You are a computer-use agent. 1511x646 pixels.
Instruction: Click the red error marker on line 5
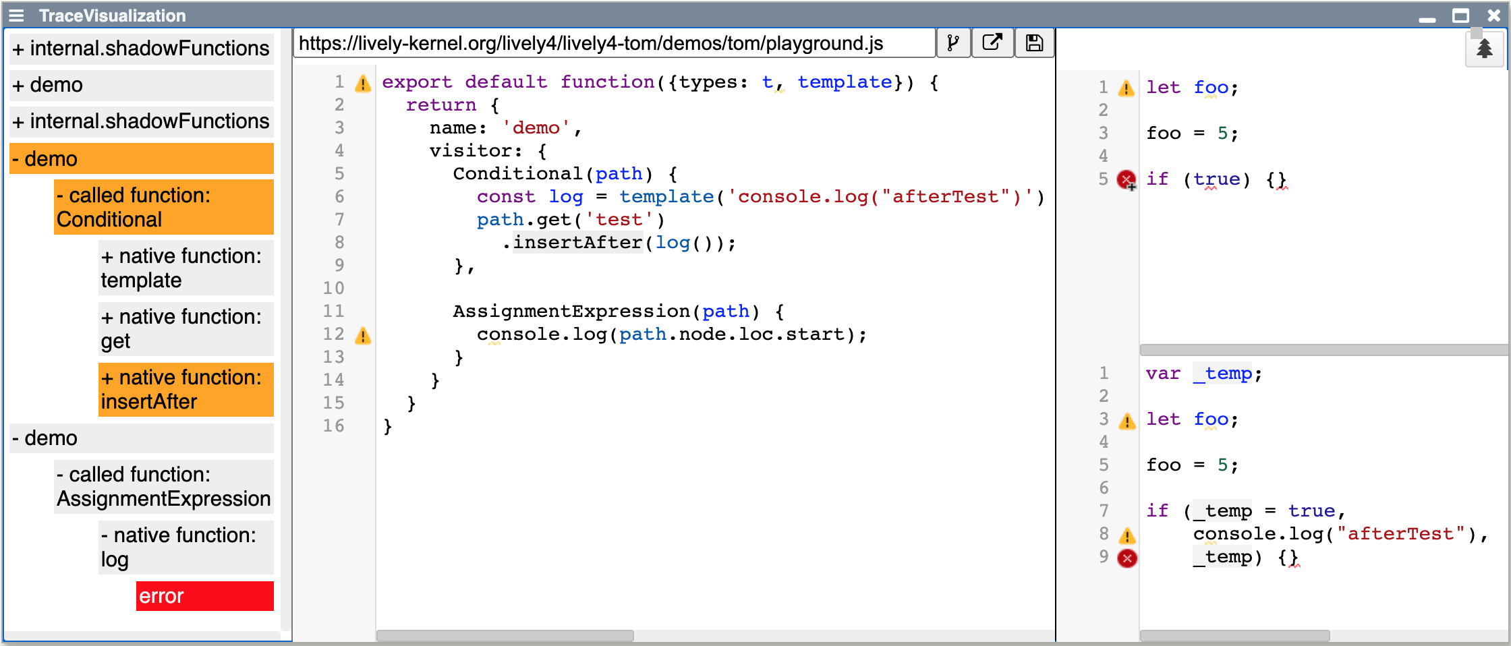pyautogui.click(x=1127, y=179)
